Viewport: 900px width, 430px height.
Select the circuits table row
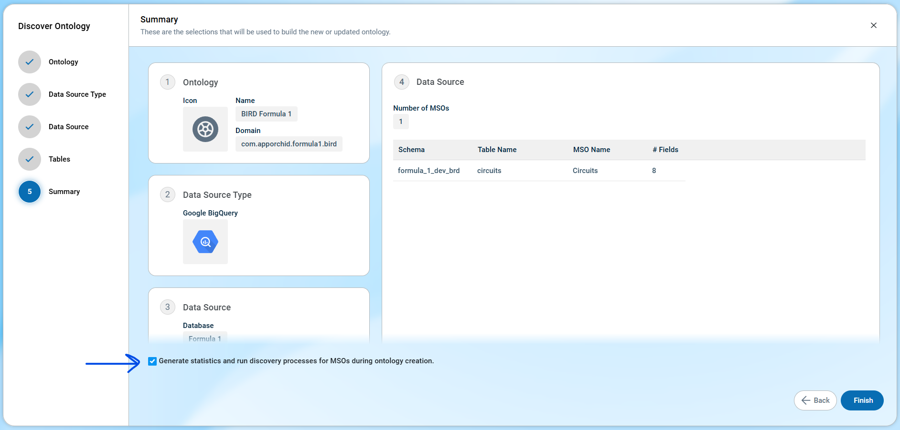coord(489,171)
